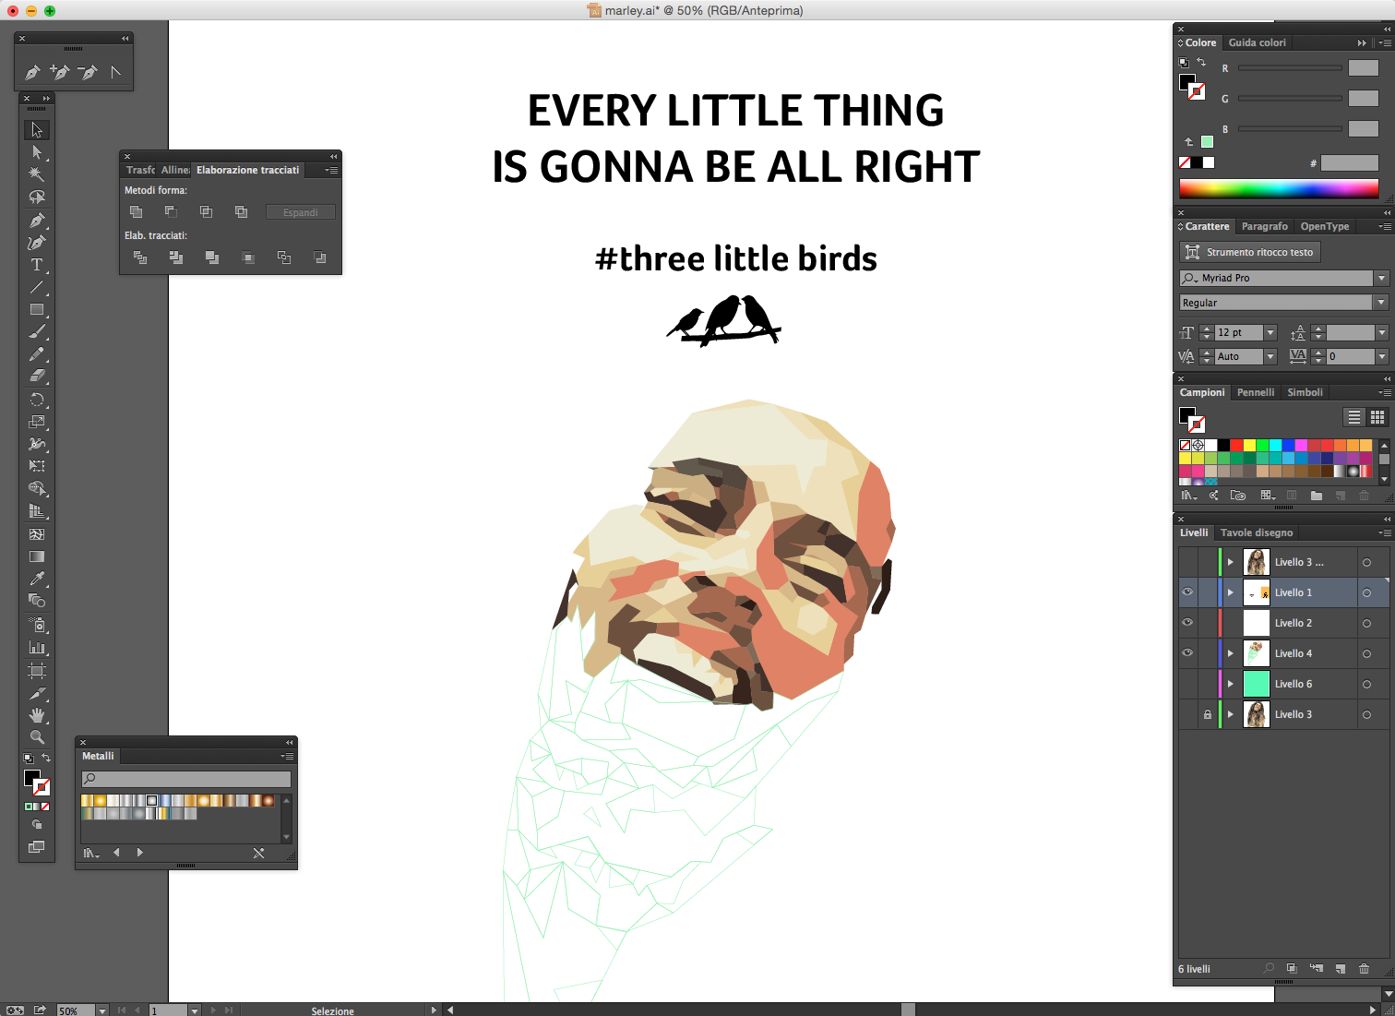The height and width of the screenshot is (1016, 1395).
Task: Select the Eraser tool
Action: 37,376
